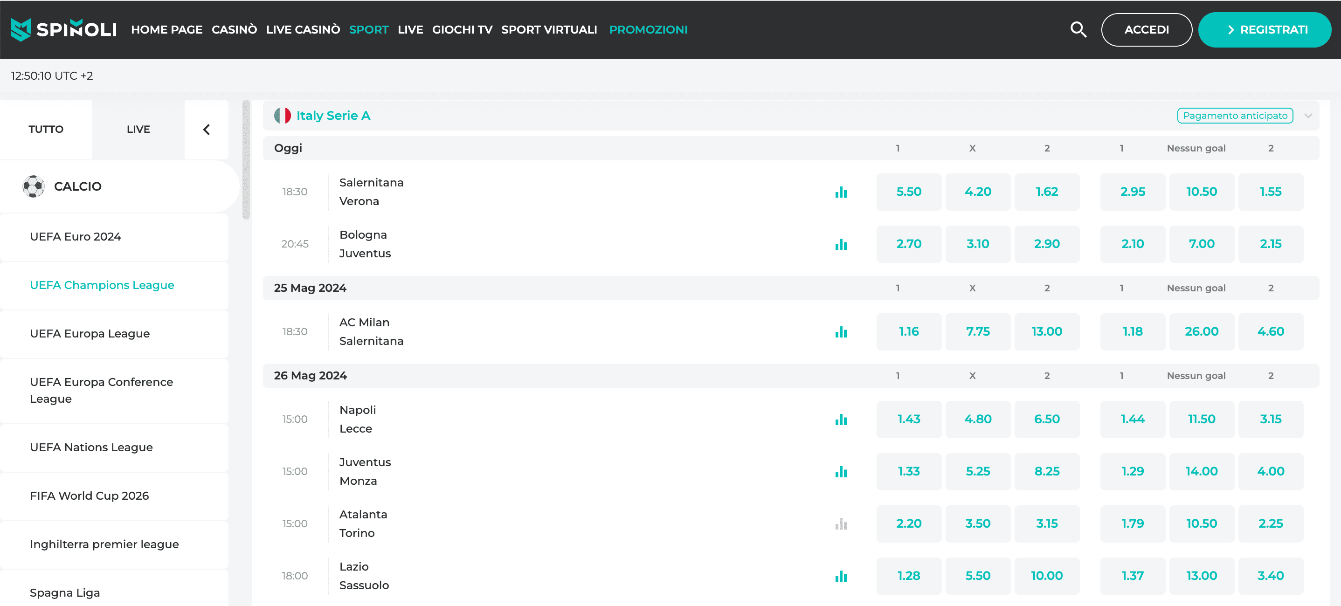Collapse the left sidebar with the chevron
The image size is (1341, 606).
206,129
